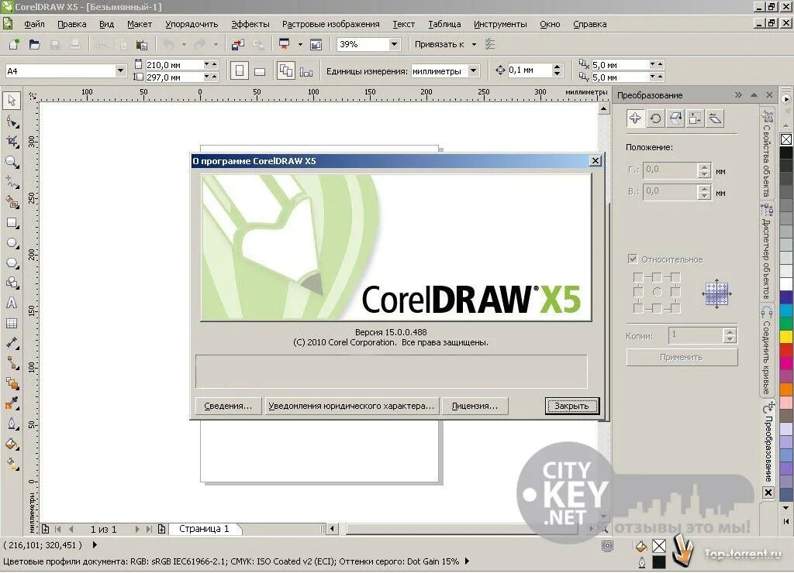Select the no-color X swatch
The height and width of the screenshot is (573, 794).
tap(786, 139)
